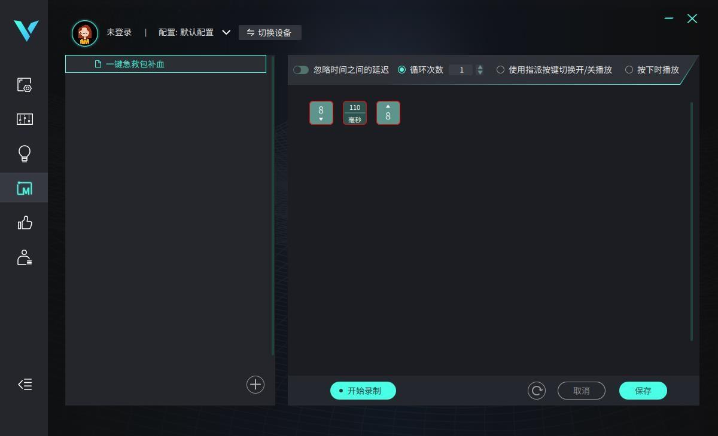Click the macro list vertical scrollbar

click(273, 205)
